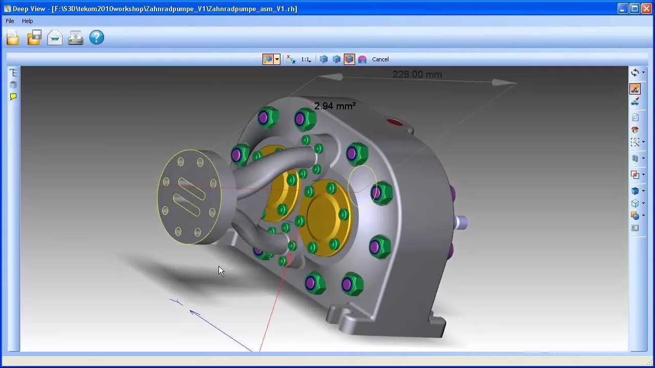655x368 pixels.
Task: Click the section cut door-like icon
Action: point(635,158)
